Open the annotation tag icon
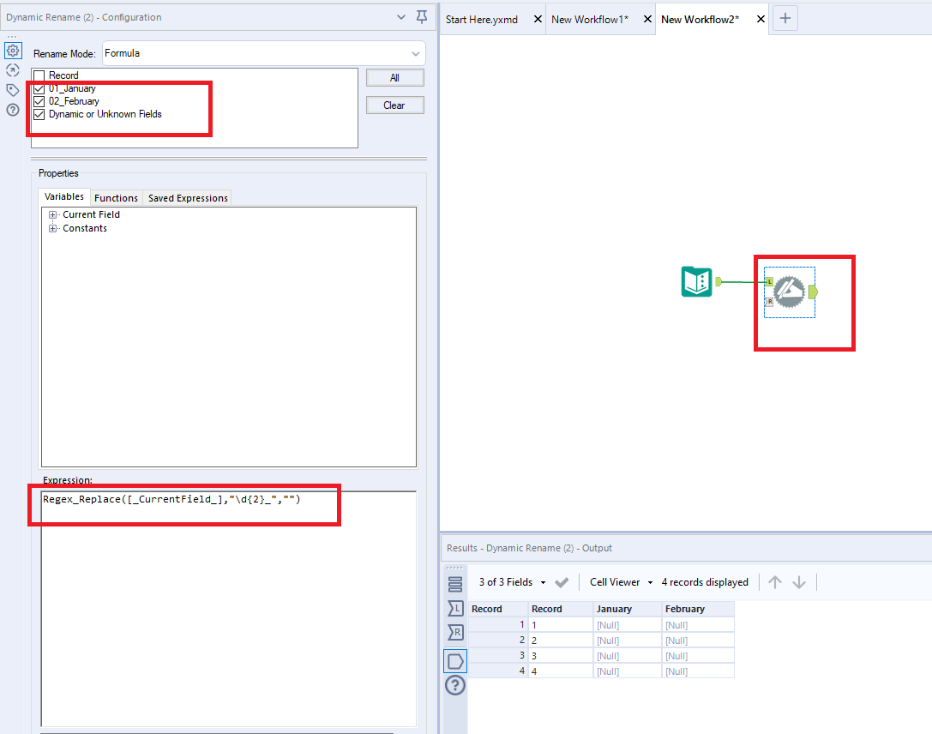Image resolution: width=932 pixels, height=734 pixels. (12, 89)
